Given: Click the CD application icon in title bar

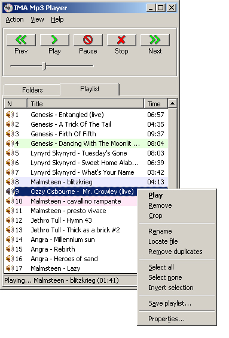Looking at the screenshot, I should 8,8.
